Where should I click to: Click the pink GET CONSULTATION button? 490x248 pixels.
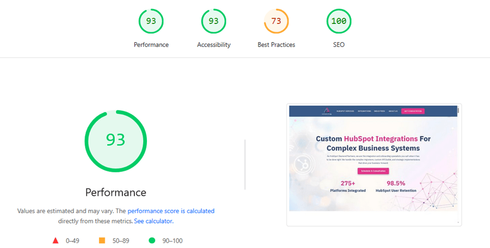coord(413,111)
